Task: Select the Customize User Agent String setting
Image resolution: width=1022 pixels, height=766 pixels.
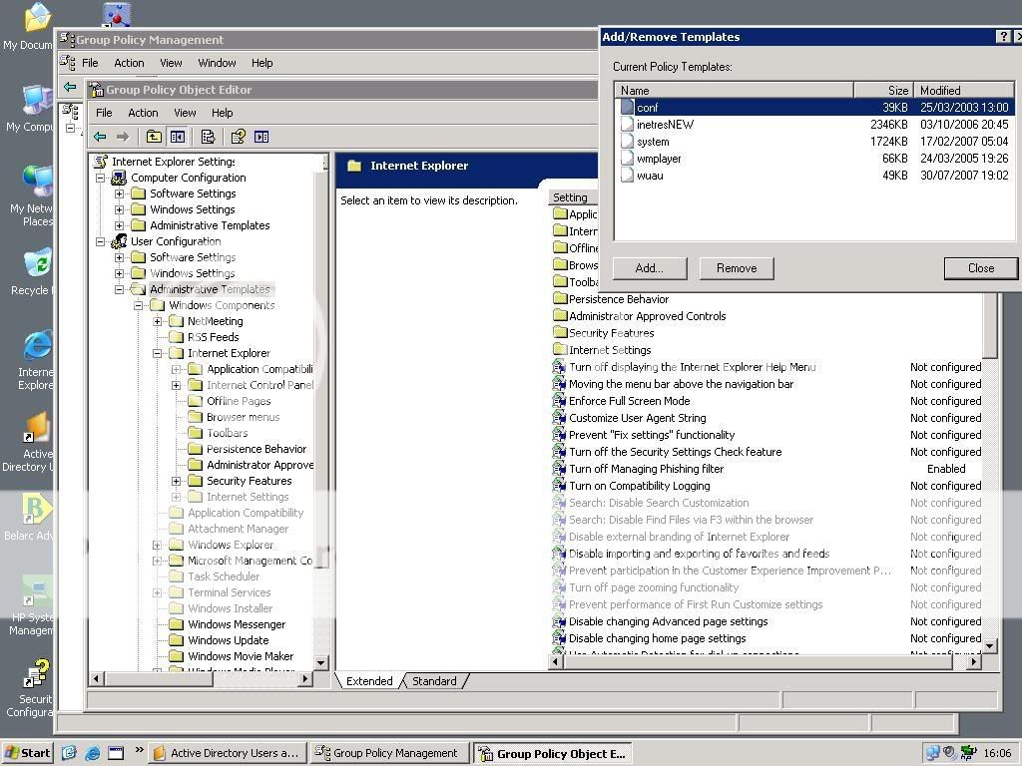Action: pyautogui.click(x=637, y=418)
